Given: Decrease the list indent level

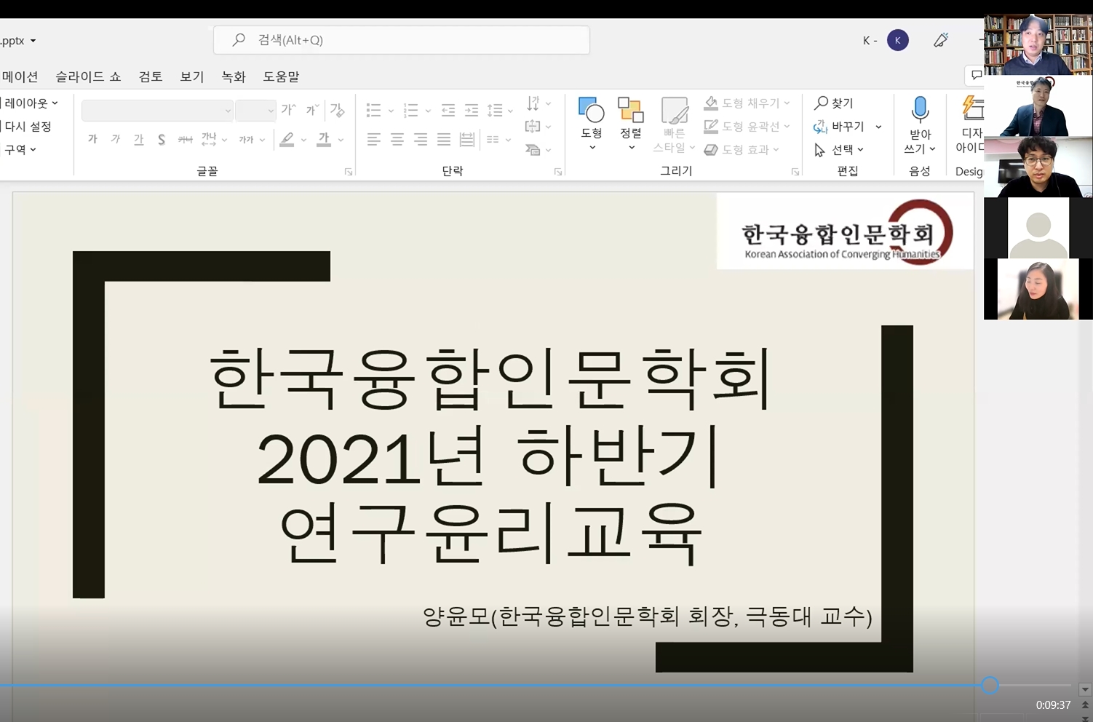Looking at the screenshot, I should pos(448,111).
